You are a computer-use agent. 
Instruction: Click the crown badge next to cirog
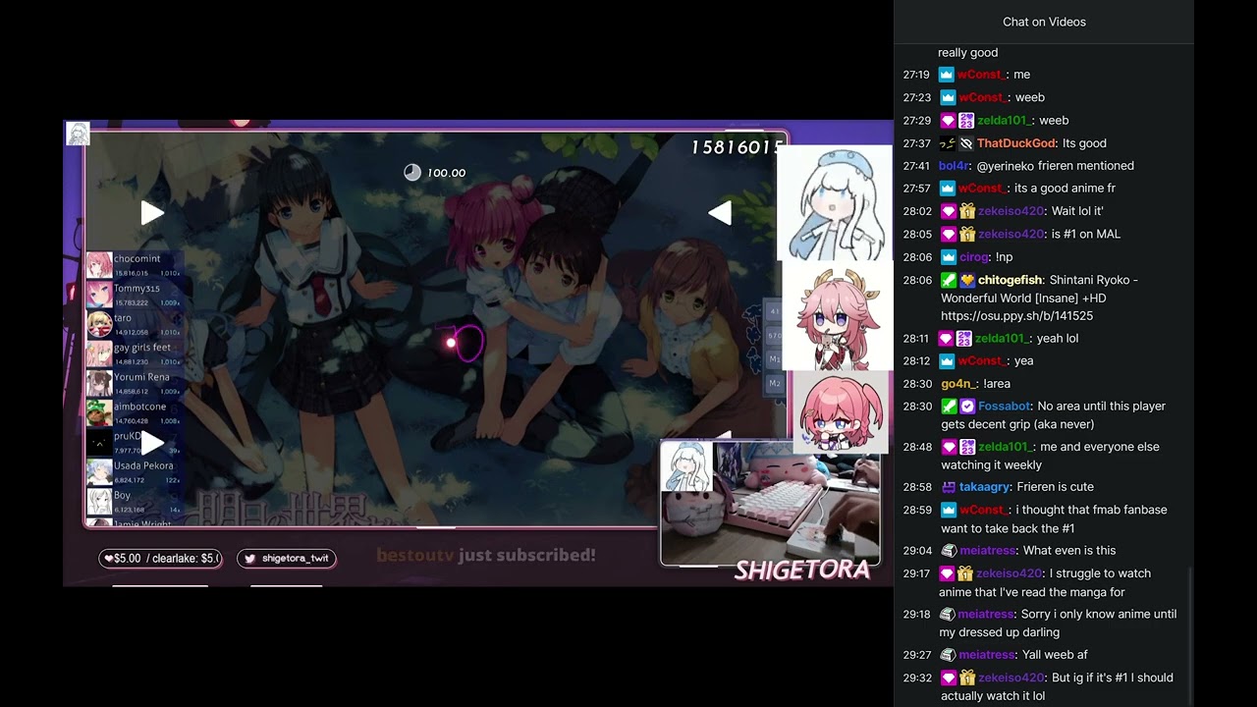948,257
